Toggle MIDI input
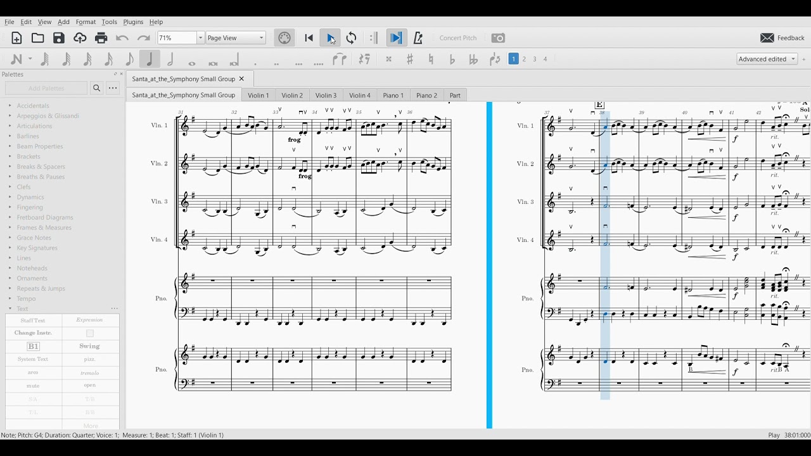The height and width of the screenshot is (456, 811). point(284,38)
